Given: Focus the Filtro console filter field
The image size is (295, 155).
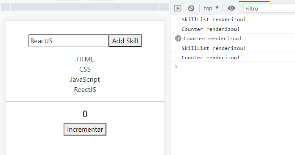Looking at the screenshot, I should (x=269, y=8).
